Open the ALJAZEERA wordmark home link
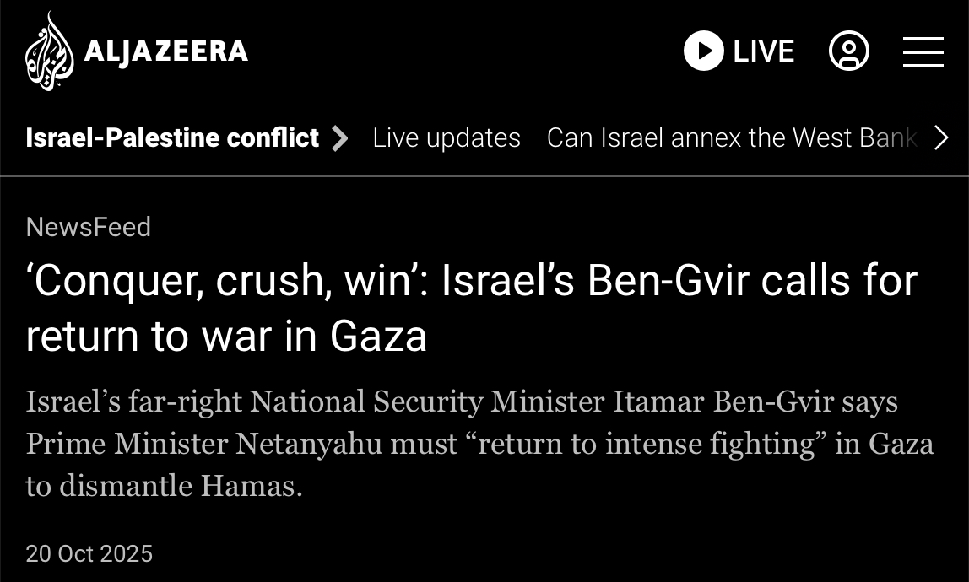Viewport: 969px width, 582px height. (165, 51)
